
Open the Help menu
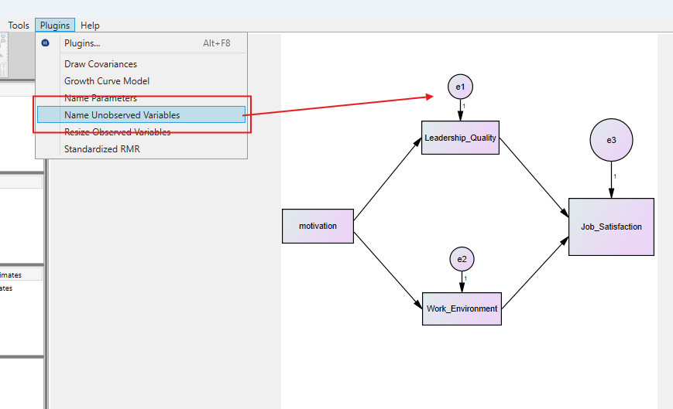[x=90, y=26]
